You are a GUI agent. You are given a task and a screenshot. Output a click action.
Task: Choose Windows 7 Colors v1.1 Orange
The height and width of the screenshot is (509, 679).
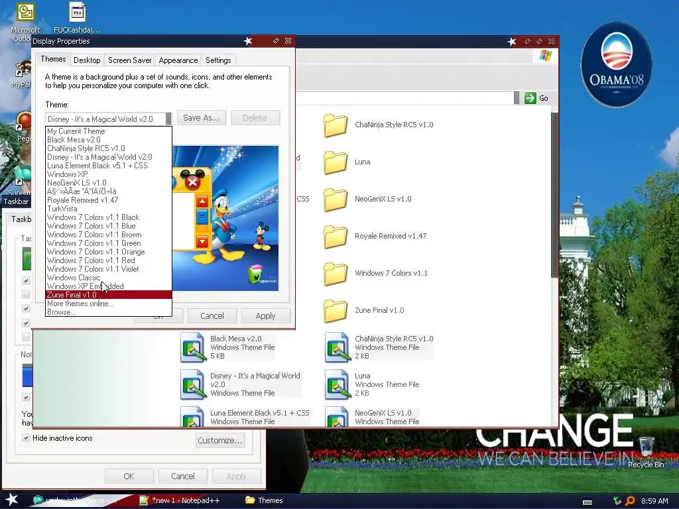coord(109,252)
